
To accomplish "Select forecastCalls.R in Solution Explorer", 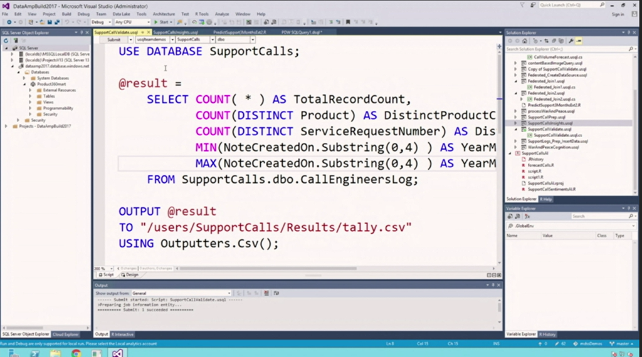I will (540, 165).
